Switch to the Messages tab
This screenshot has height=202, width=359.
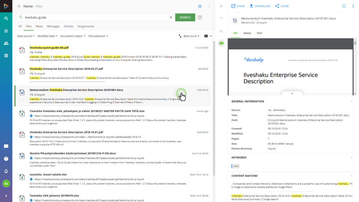click(53, 26)
